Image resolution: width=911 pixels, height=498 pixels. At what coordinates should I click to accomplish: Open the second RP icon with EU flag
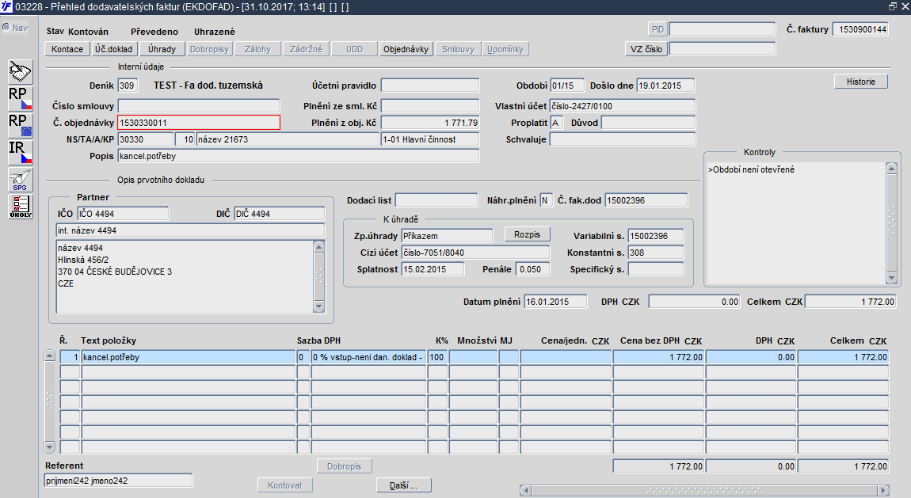coord(21,125)
